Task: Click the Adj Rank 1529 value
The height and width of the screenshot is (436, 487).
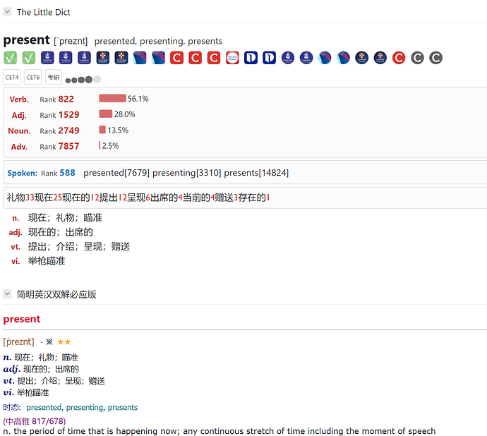Action: point(68,114)
